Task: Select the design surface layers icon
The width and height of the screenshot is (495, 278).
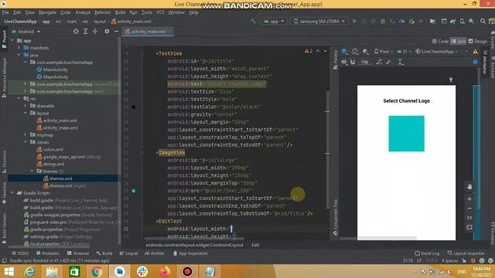Action: (x=344, y=52)
